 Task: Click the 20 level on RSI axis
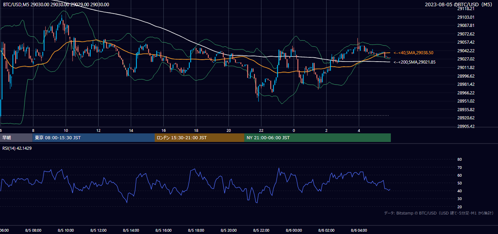[459, 207]
